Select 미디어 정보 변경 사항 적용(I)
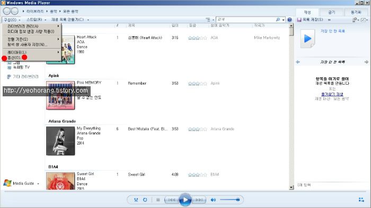The height and width of the screenshot is (208, 371). coord(32,31)
